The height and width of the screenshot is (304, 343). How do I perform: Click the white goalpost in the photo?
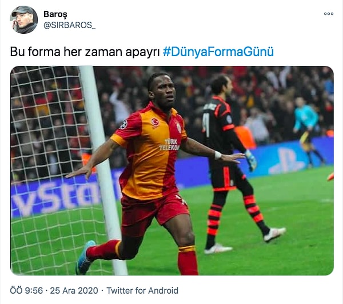pyautogui.click(x=103, y=171)
